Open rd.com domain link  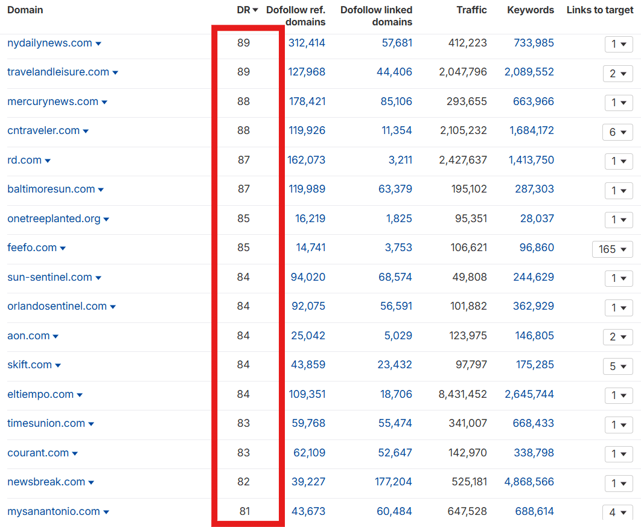[25, 160]
